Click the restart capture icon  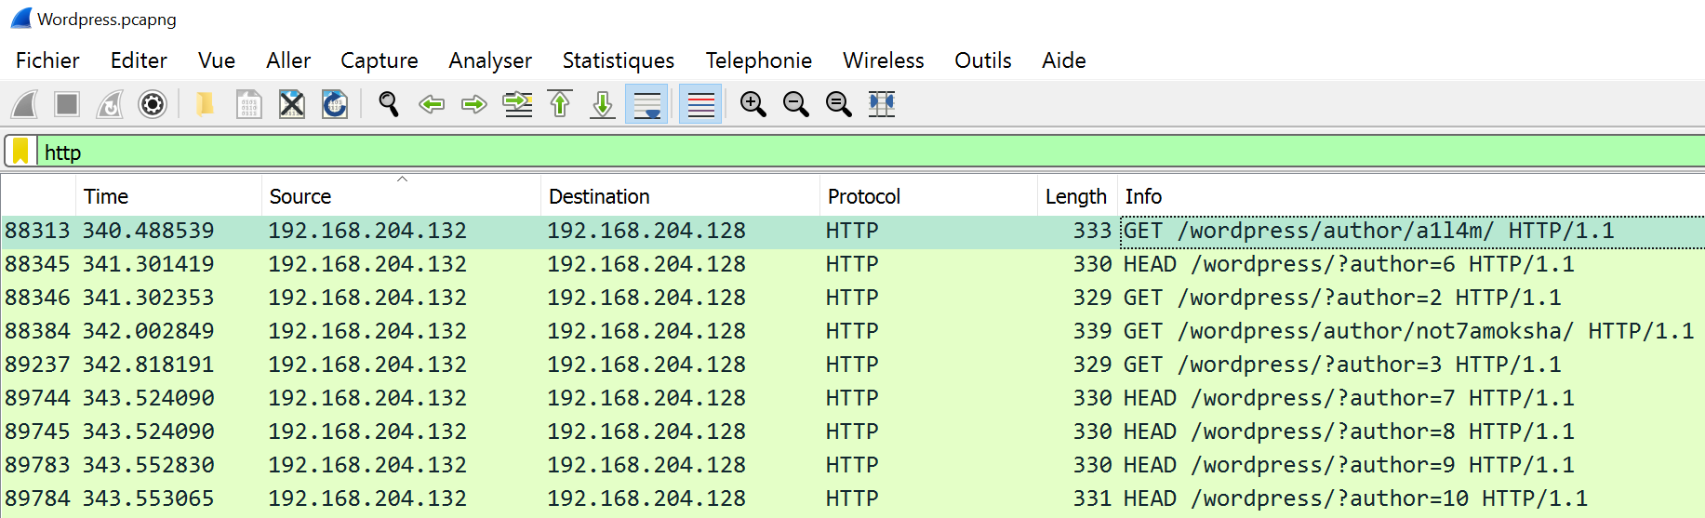[110, 104]
